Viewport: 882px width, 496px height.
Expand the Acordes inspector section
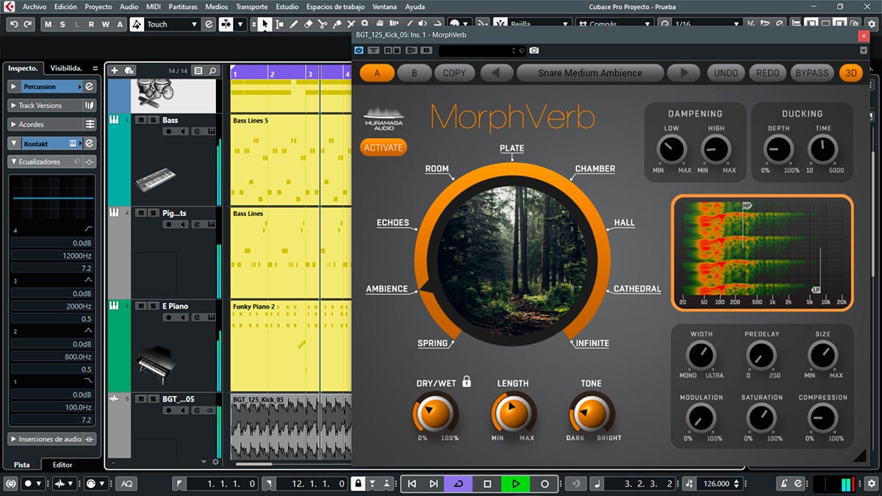[14, 124]
